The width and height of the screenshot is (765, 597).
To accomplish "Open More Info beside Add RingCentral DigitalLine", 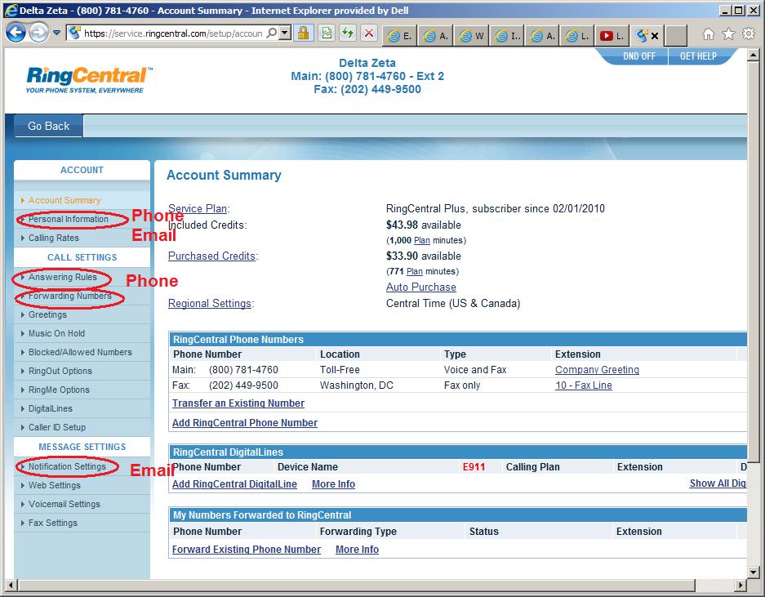I will (x=333, y=483).
